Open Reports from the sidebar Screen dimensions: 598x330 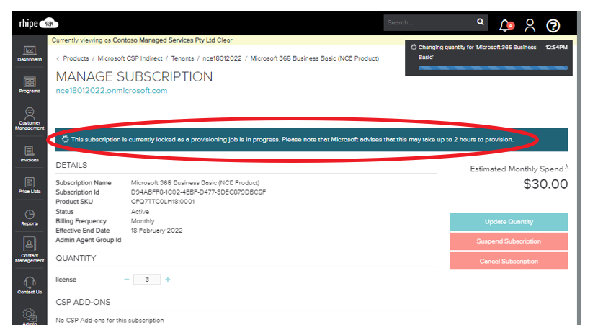(x=30, y=218)
